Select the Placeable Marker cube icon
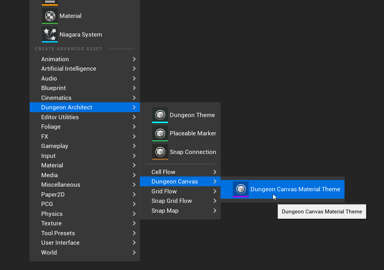384x270 pixels. pos(160,133)
